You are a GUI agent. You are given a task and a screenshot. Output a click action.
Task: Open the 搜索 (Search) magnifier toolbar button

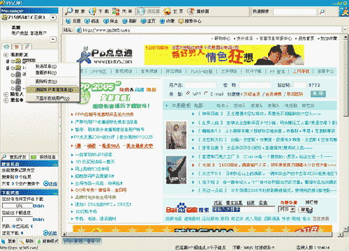75,11
